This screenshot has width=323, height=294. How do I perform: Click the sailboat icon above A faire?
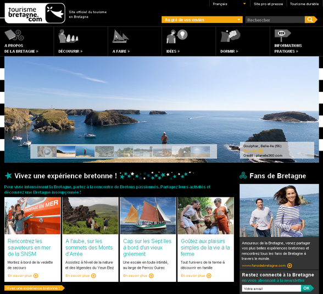pos(120,36)
